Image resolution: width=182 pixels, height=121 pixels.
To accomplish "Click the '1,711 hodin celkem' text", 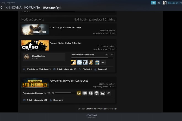I will pyautogui.click(x=106, y=46).
